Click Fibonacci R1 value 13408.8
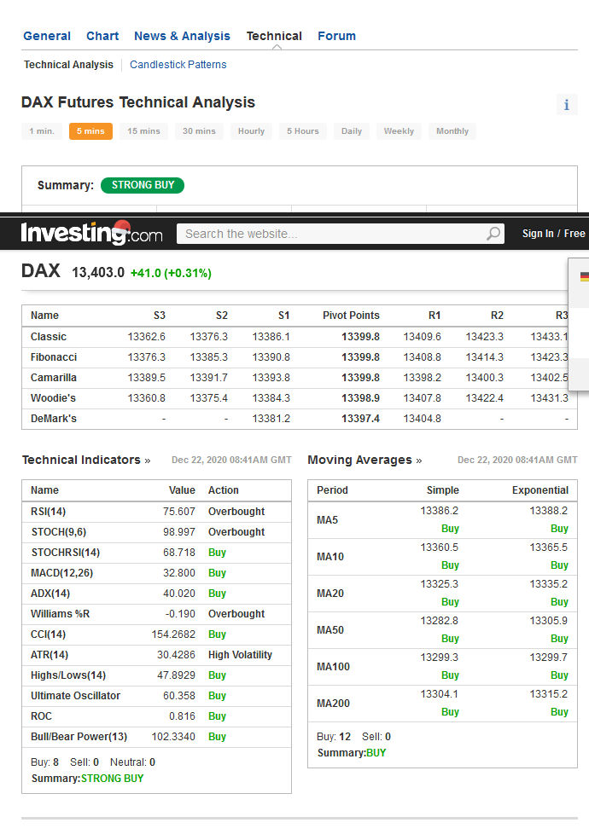The image size is (589, 840). (x=423, y=357)
